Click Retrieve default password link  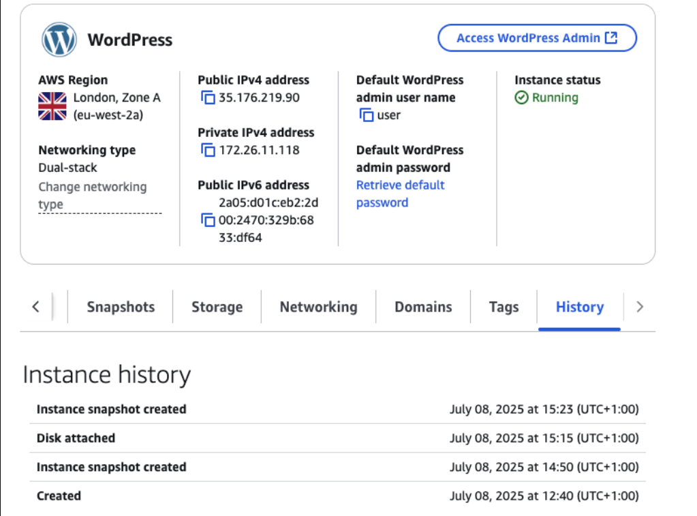tap(401, 194)
